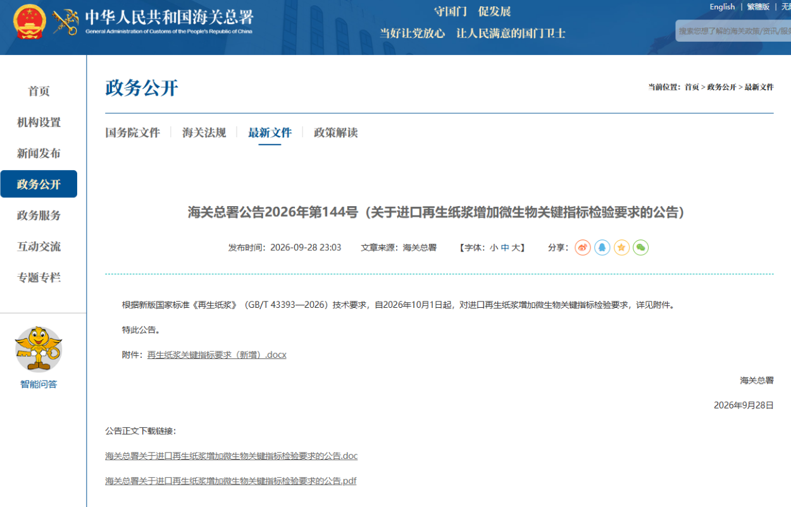Set font size to 中
Viewport: 791px width, 507px height.
504,248
